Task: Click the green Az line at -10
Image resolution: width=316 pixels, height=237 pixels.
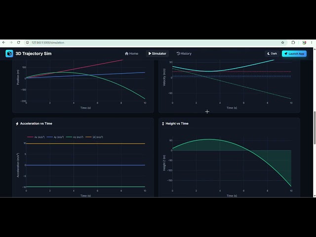Action: (85, 187)
